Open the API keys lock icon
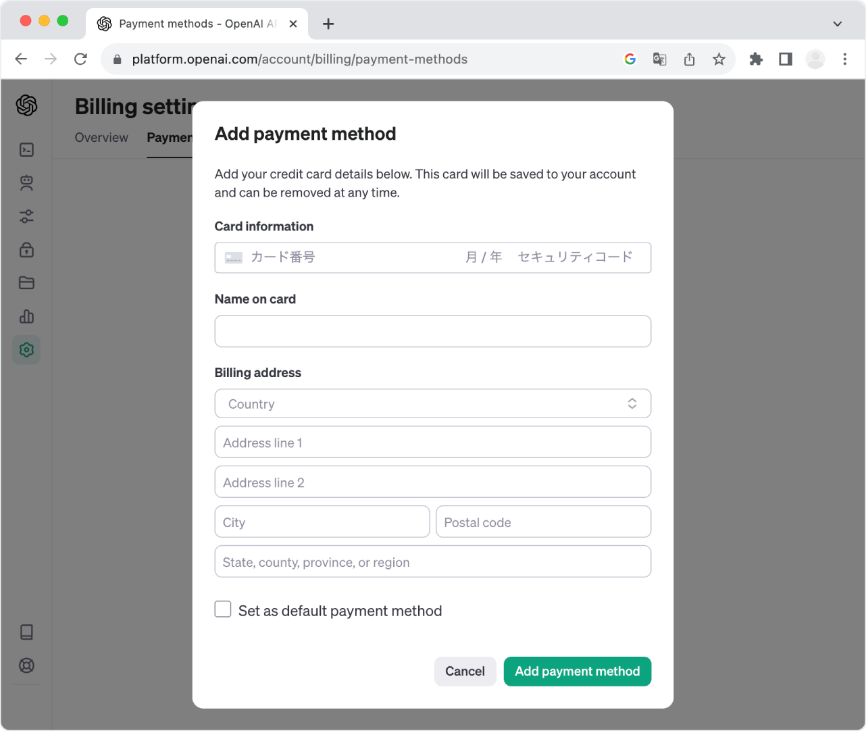The width and height of the screenshot is (866, 731). coord(26,250)
